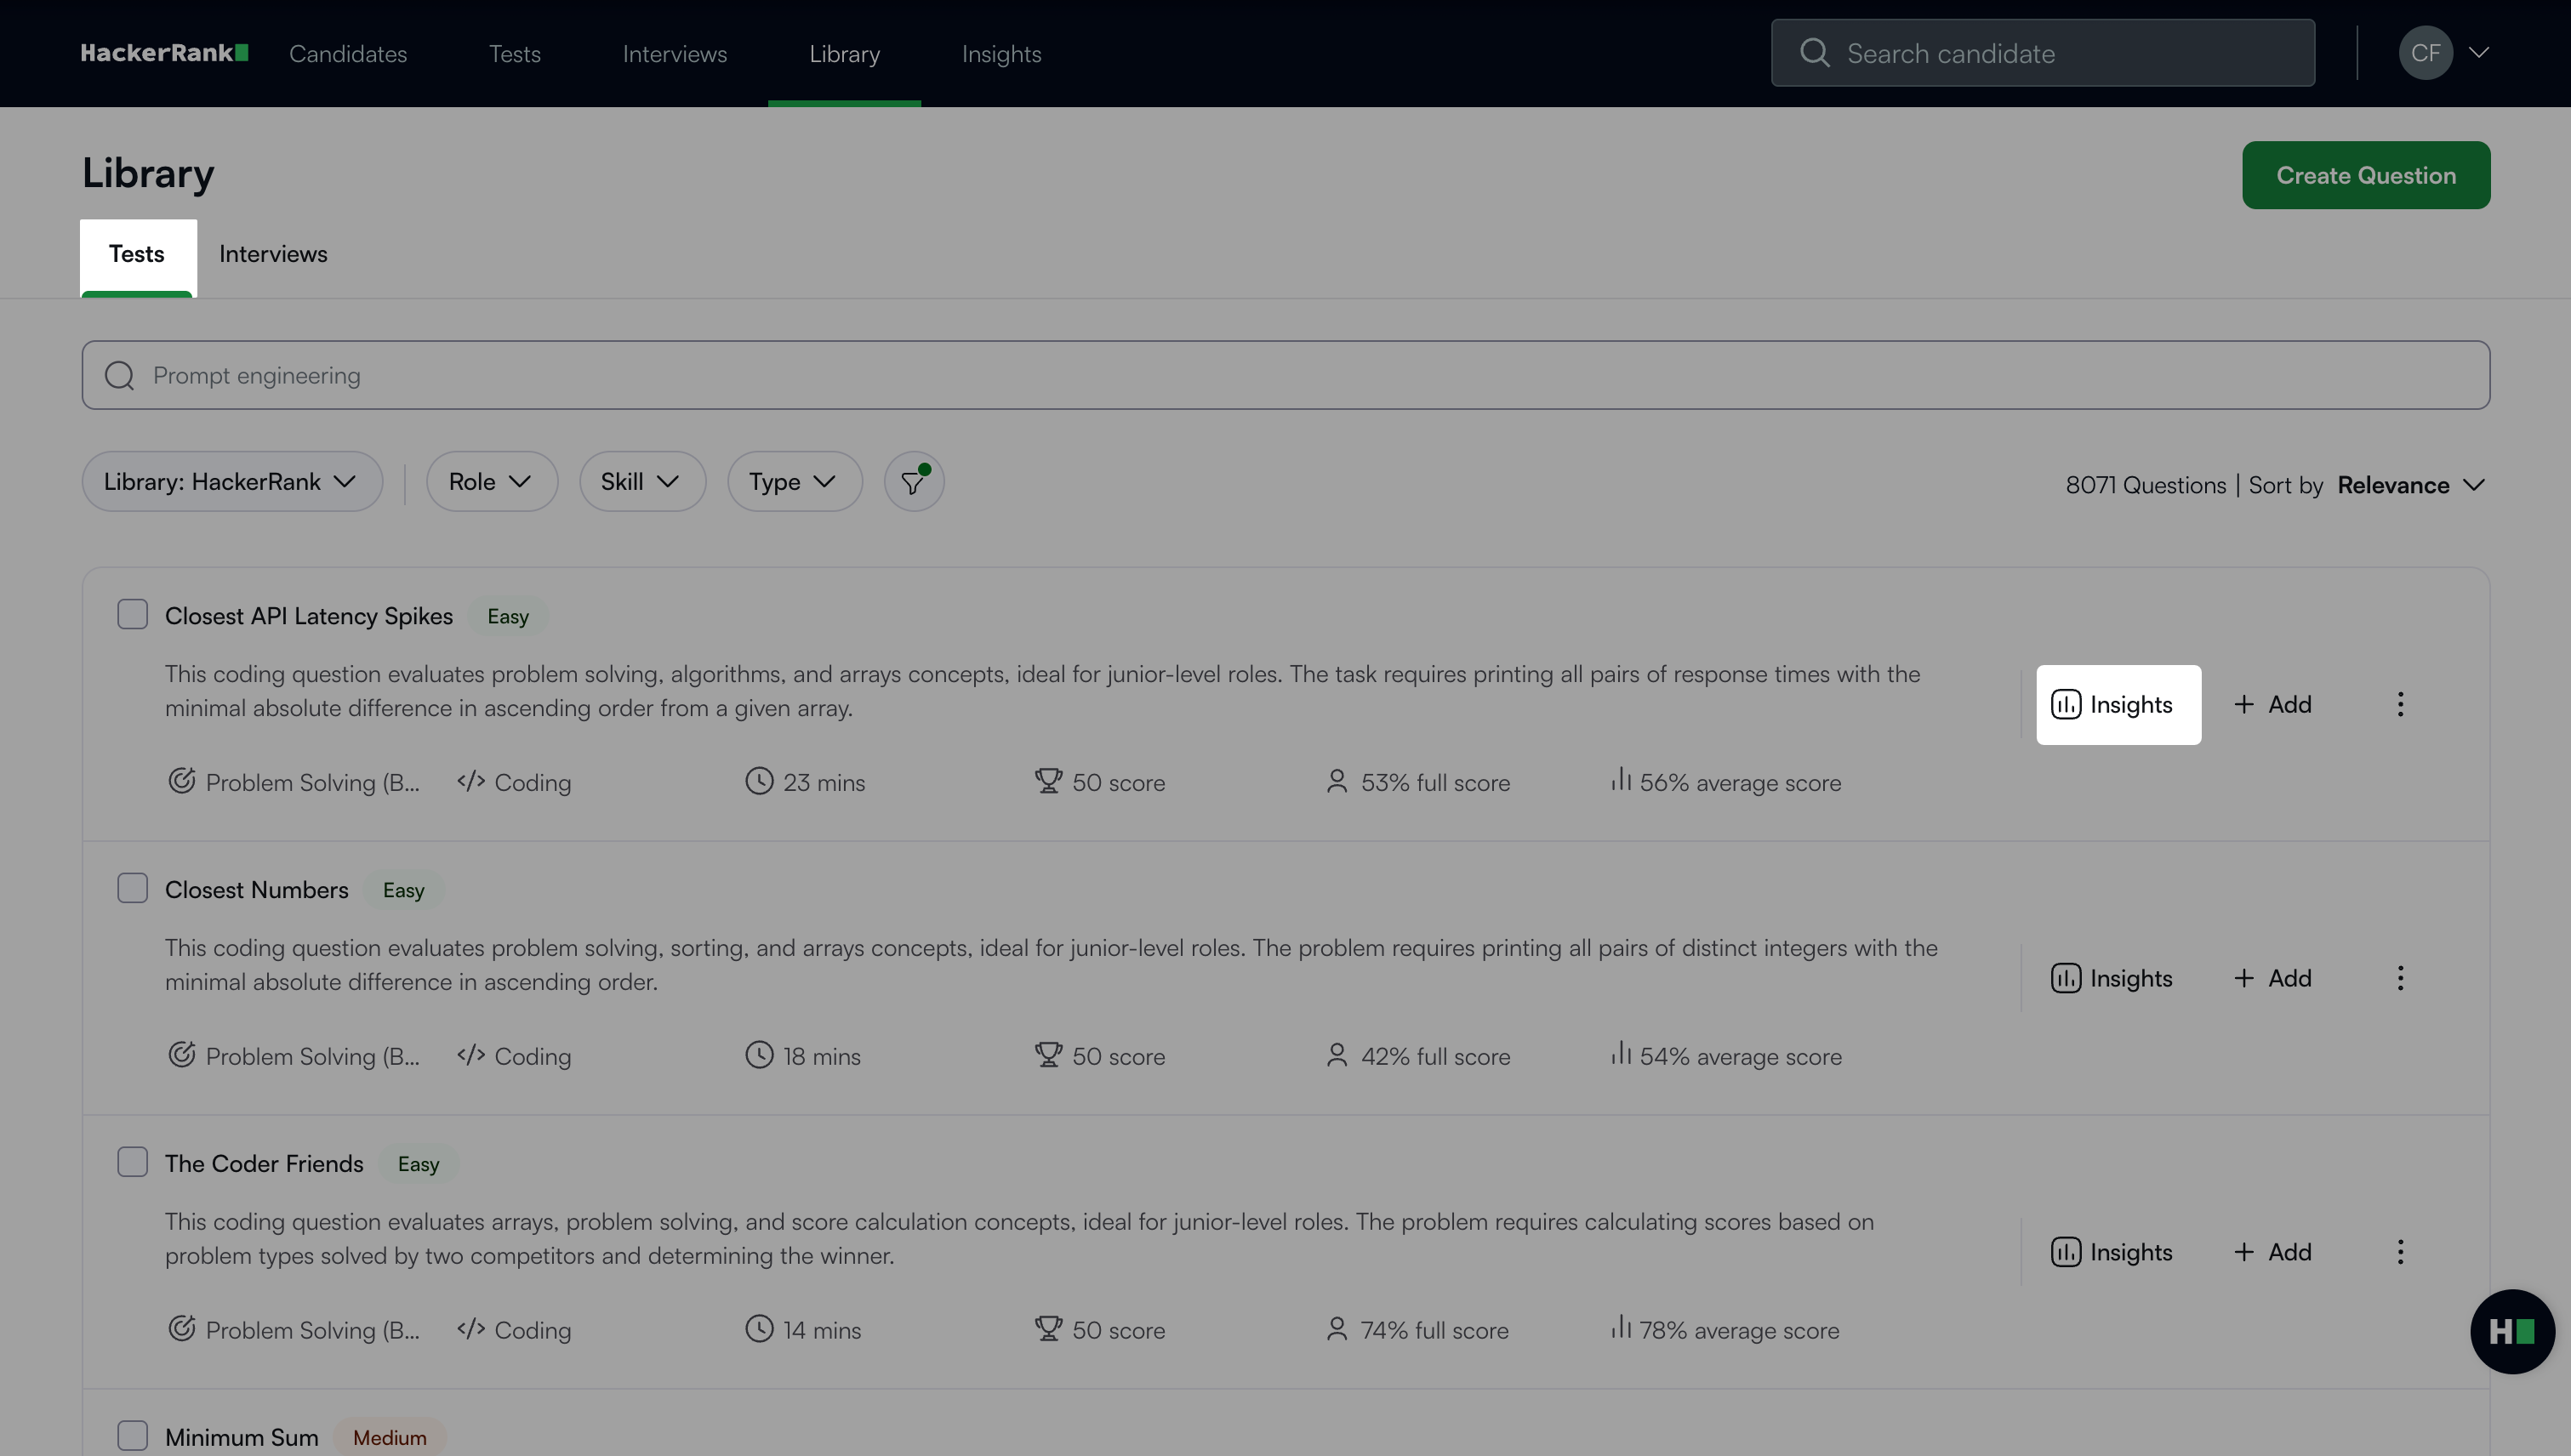Focus the Prompt engineering search field
The width and height of the screenshot is (2571, 1456).
click(1285, 375)
